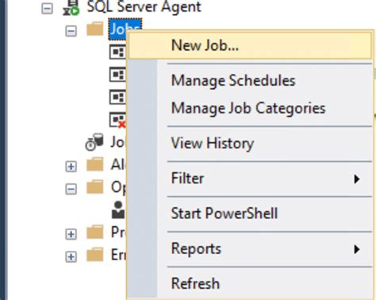376x300 pixels.
Task: Collapse the SQL Server Agent node
Action: pyautogui.click(x=48, y=9)
